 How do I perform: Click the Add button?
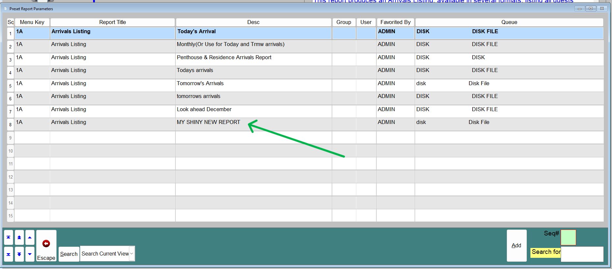[x=516, y=245]
